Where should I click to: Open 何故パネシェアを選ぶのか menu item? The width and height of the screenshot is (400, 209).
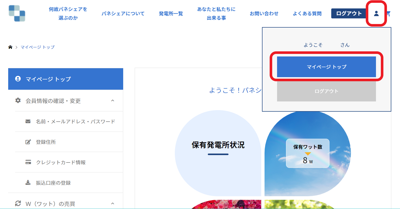pos(68,14)
